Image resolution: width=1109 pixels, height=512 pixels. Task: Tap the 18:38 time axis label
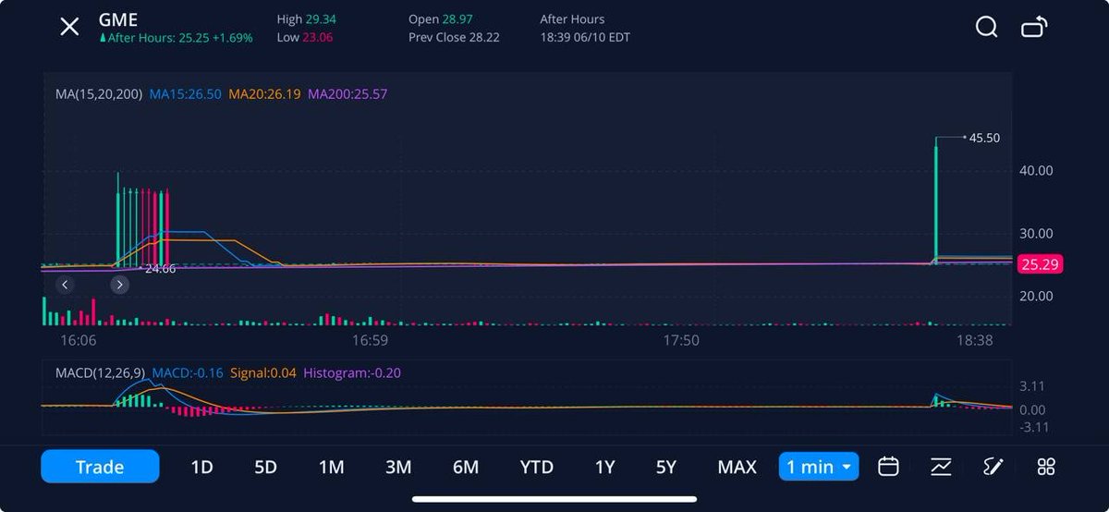(974, 340)
